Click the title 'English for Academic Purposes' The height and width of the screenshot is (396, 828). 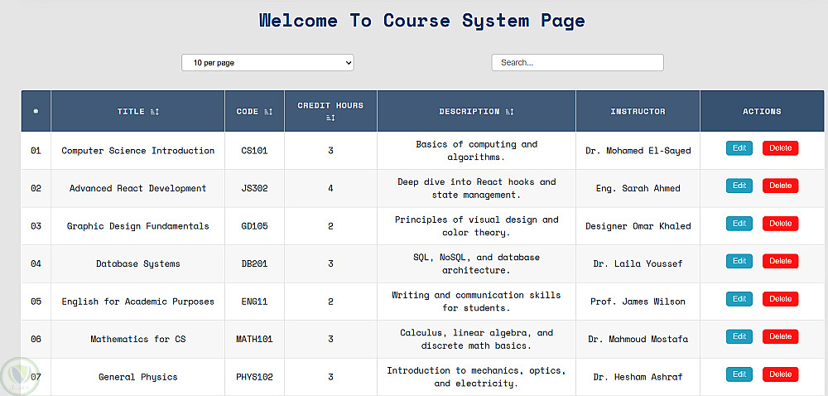(137, 302)
